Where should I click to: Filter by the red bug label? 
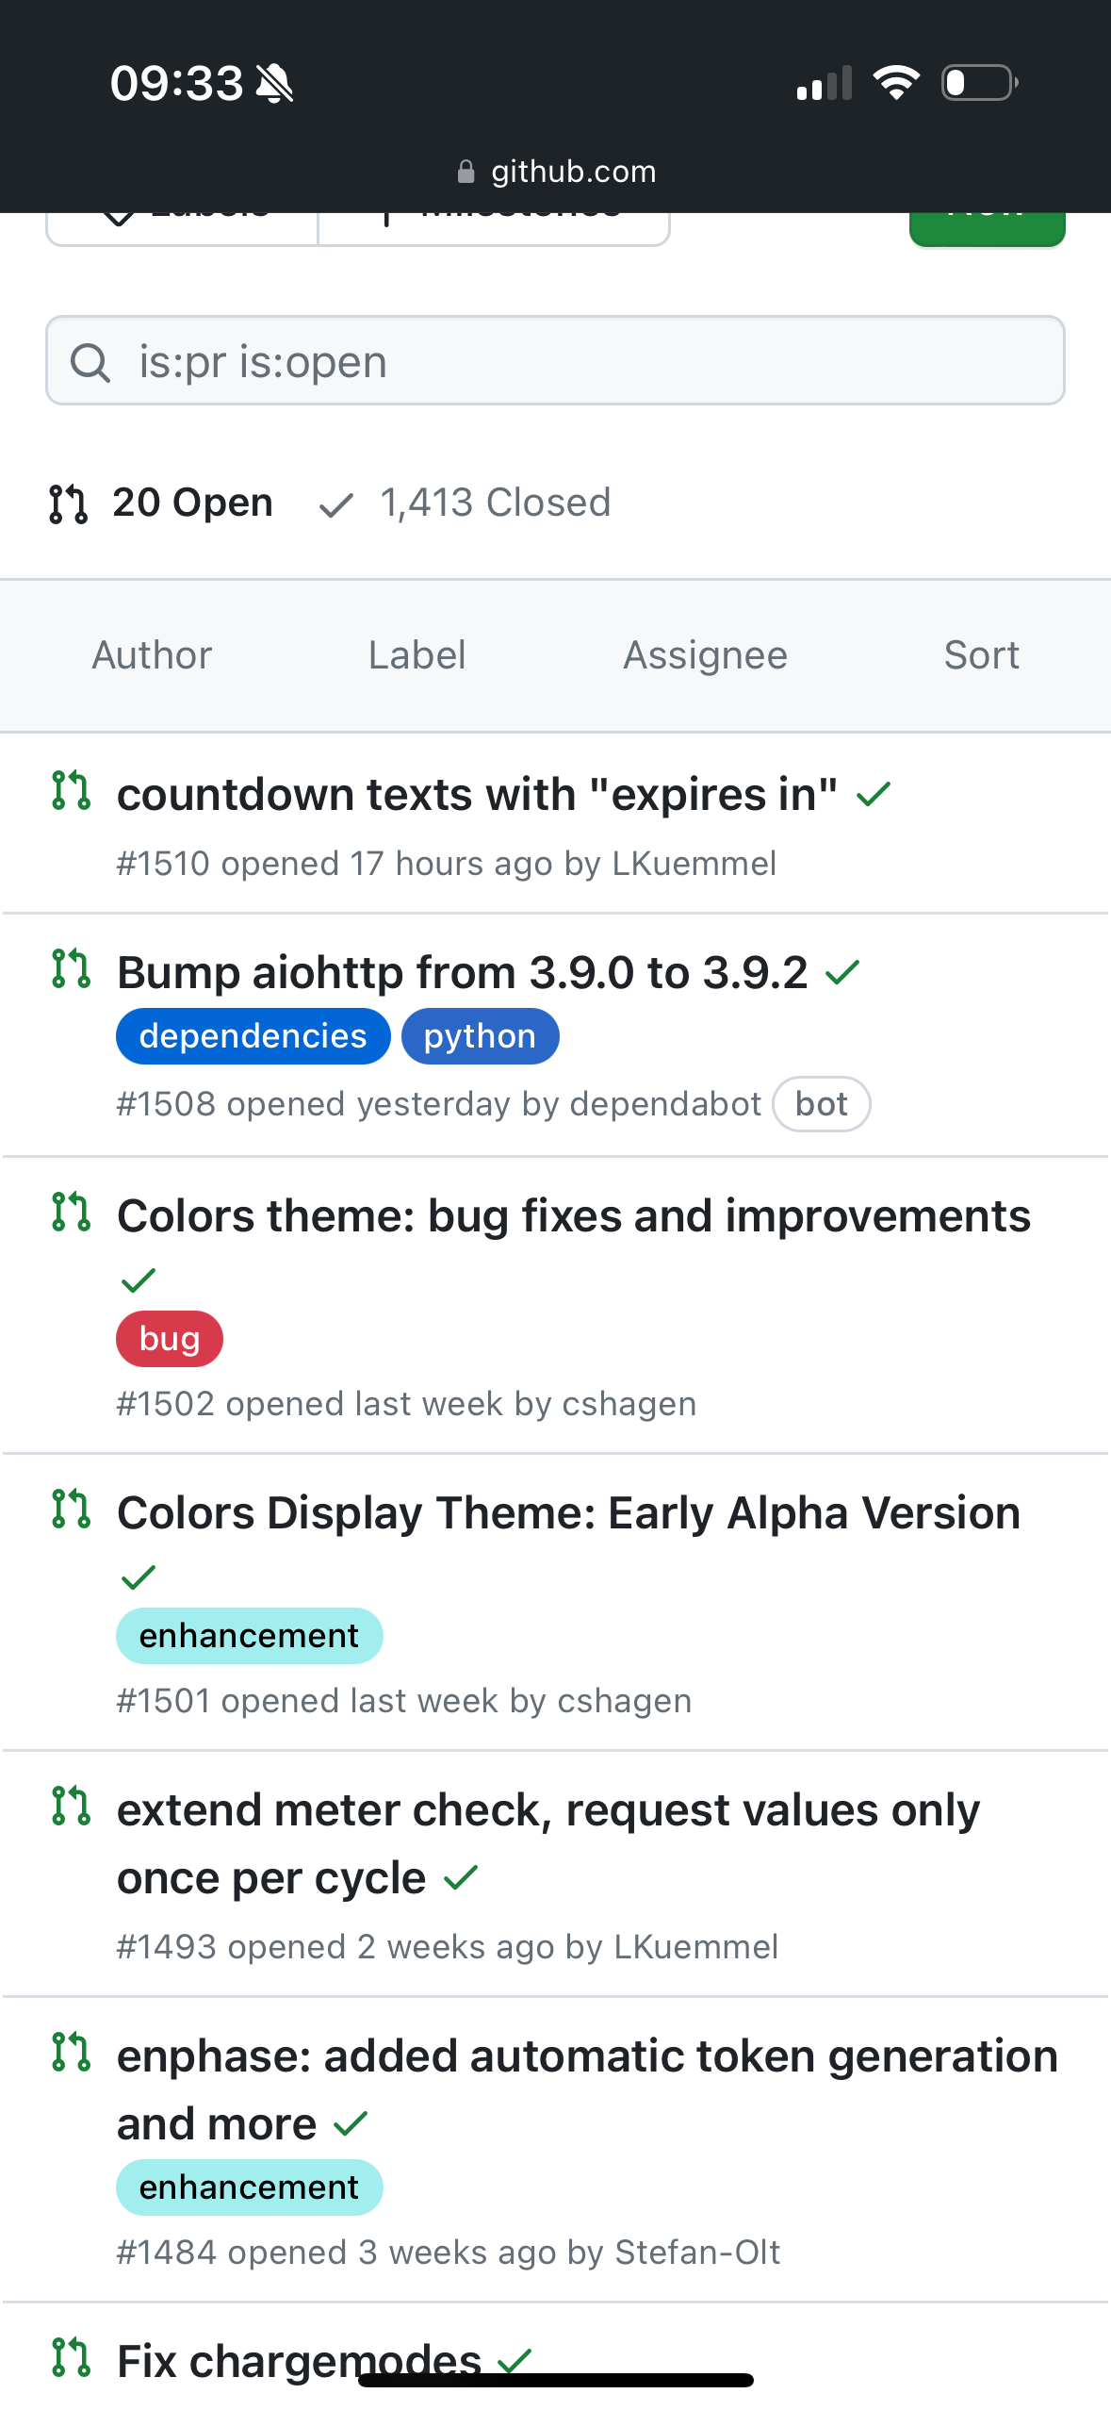(x=170, y=1339)
